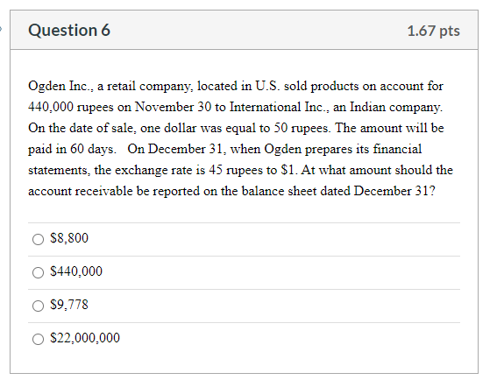Click "December 31?" ending the question
Viewport: 504px width, 380px height.
pyautogui.click(x=394, y=191)
